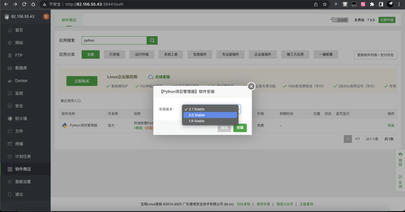Bookmark this page with the star icon
This screenshot has width=405, height=212.
[x=325, y=4]
